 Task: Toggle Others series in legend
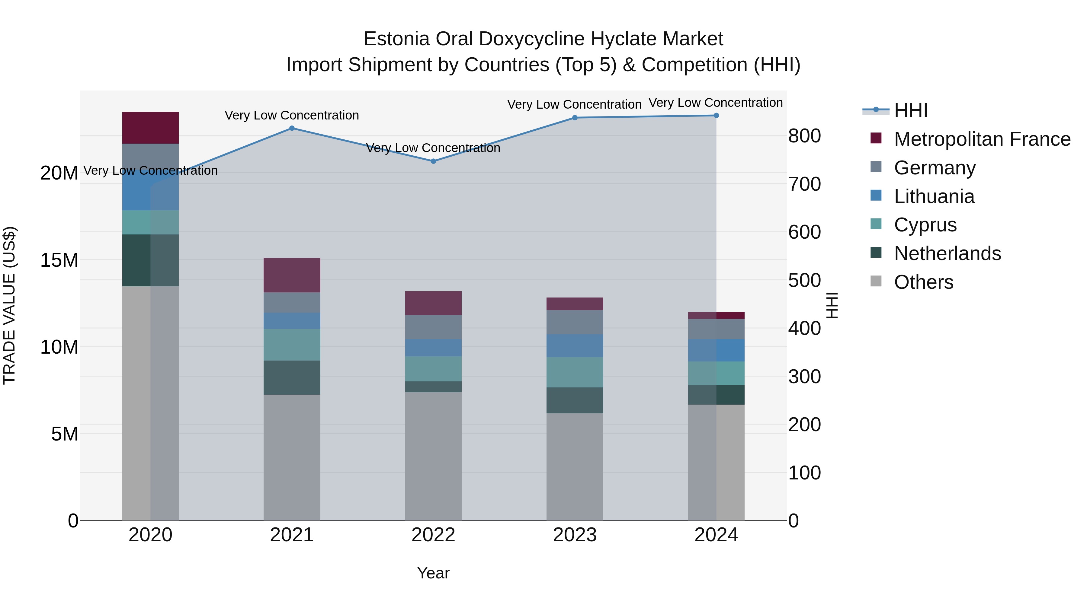(x=912, y=282)
